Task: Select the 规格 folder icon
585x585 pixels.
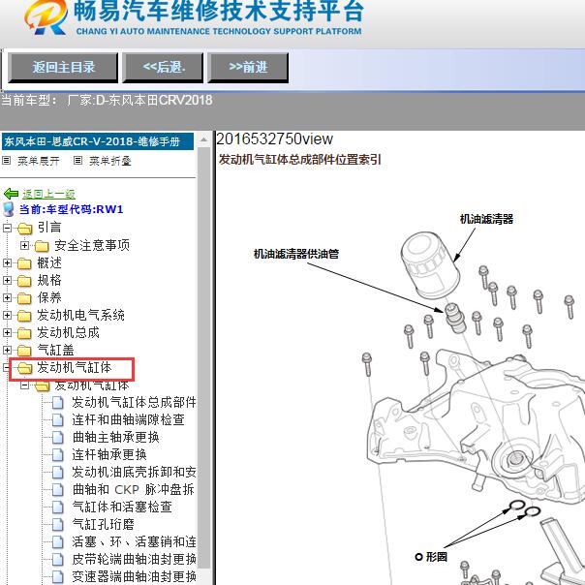Action: 24,281
